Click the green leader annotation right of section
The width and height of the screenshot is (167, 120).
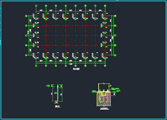pyautogui.click(x=115, y=89)
